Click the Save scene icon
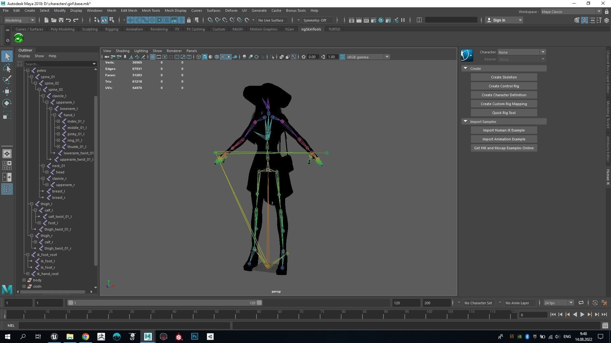Image resolution: width=611 pixels, height=343 pixels. [61, 20]
